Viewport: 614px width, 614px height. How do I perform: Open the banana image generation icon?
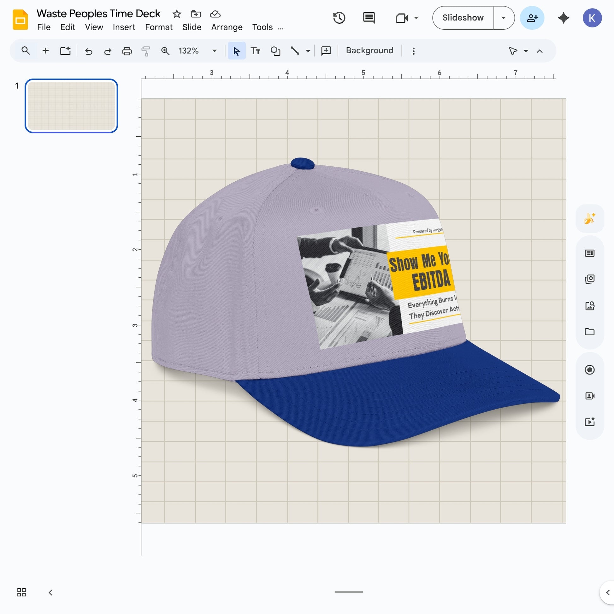coord(589,219)
